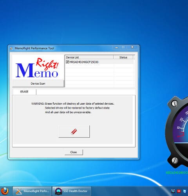The image size is (188, 196).
Task: Click the blue shield tray icon
Action: 185,191
